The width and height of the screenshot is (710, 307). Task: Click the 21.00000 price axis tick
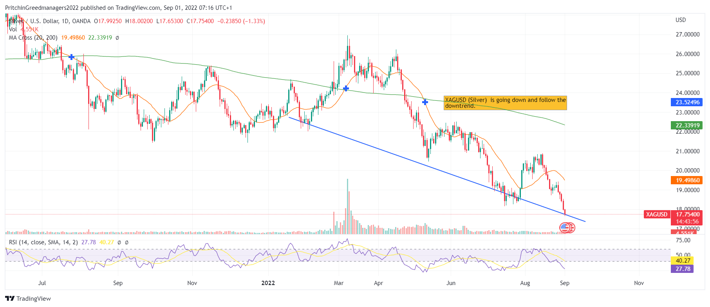(x=688, y=151)
